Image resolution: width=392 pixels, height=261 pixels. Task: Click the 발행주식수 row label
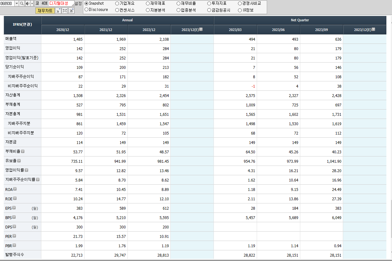[x=14, y=255]
